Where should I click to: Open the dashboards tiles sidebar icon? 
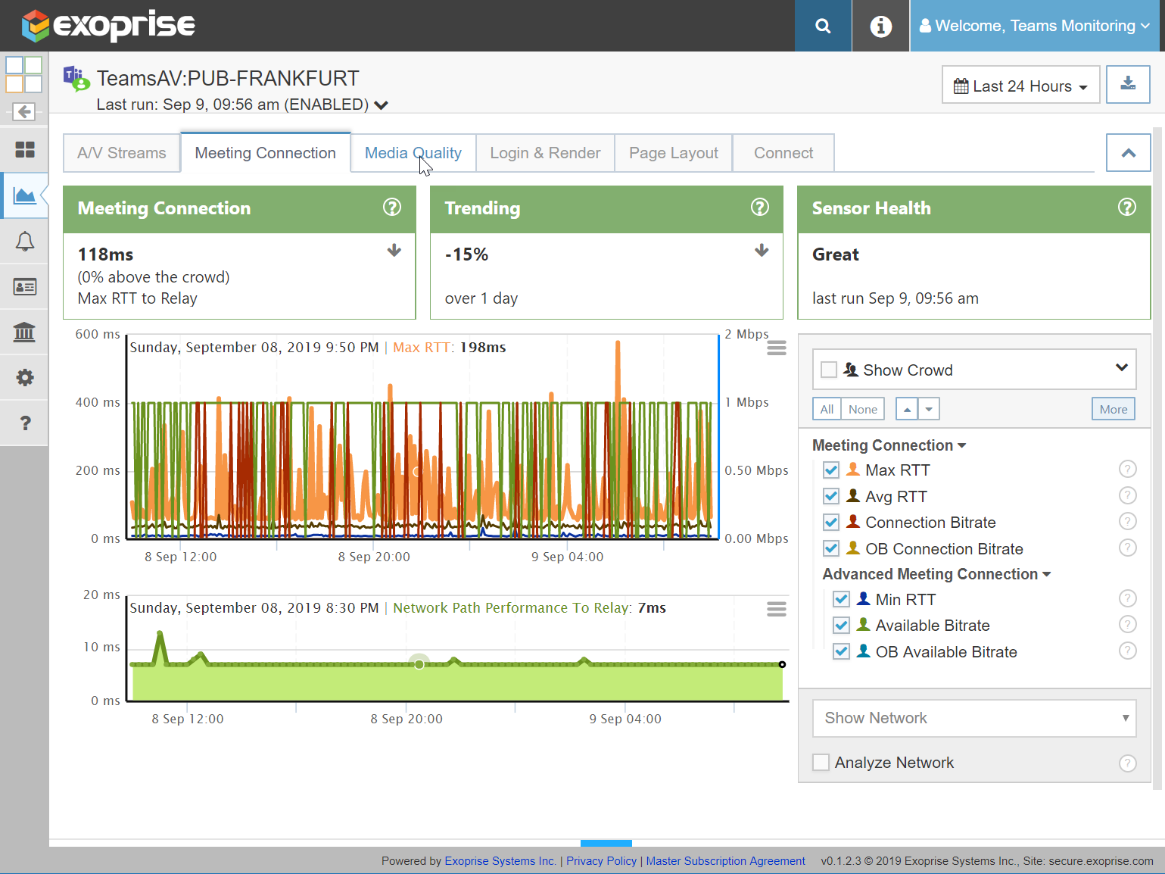click(x=25, y=150)
